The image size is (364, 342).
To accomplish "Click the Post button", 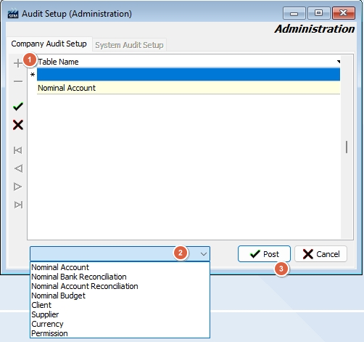I will (x=264, y=254).
